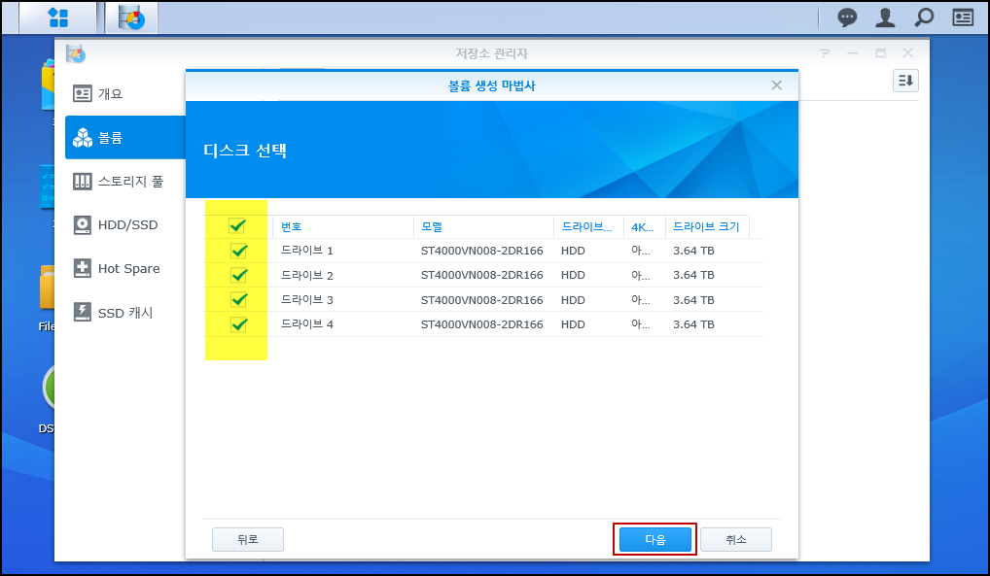Click the 뒤로 back button
This screenshot has height=576, width=990.
247,539
